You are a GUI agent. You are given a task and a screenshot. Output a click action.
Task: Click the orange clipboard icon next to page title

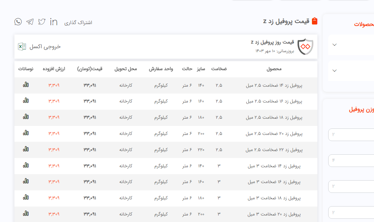314,21
